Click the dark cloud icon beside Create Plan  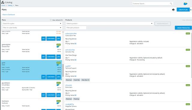coord(173,10)
